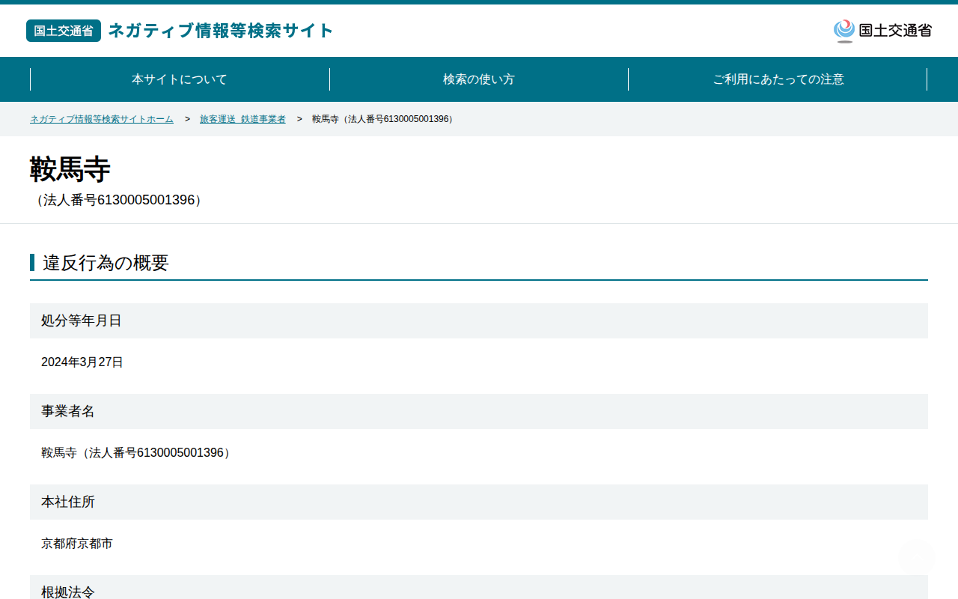Image resolution: width=958 pixels, height=599 pixels.
Task: Go to ネガティブ情報等検索サイトホーム breadcrumb link
Action: coord(102,119)
